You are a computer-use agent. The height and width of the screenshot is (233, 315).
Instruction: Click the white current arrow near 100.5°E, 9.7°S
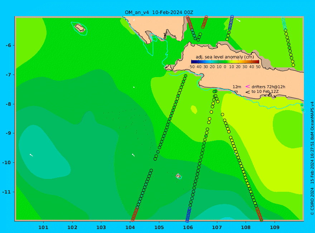tap(31, 155)
